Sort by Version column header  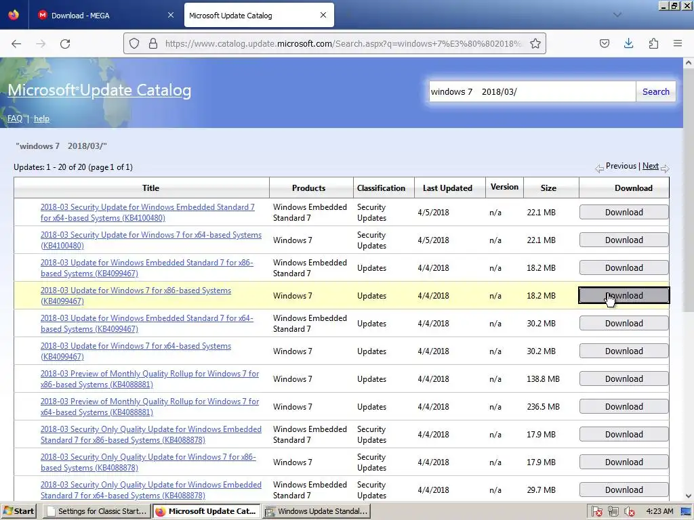[x=504, y=187]
